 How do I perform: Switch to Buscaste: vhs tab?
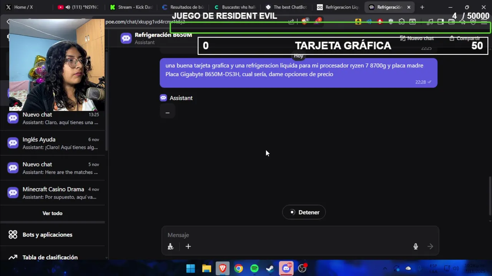coord(235,7)
